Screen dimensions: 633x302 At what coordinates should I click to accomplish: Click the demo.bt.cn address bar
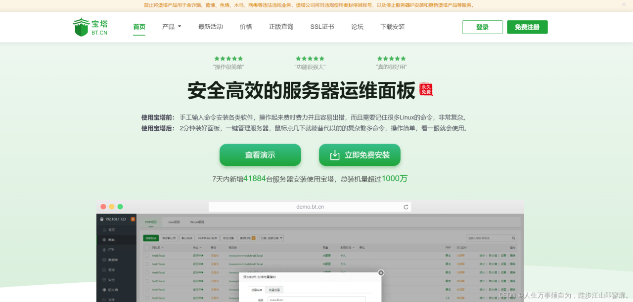[x=310, y=207]
